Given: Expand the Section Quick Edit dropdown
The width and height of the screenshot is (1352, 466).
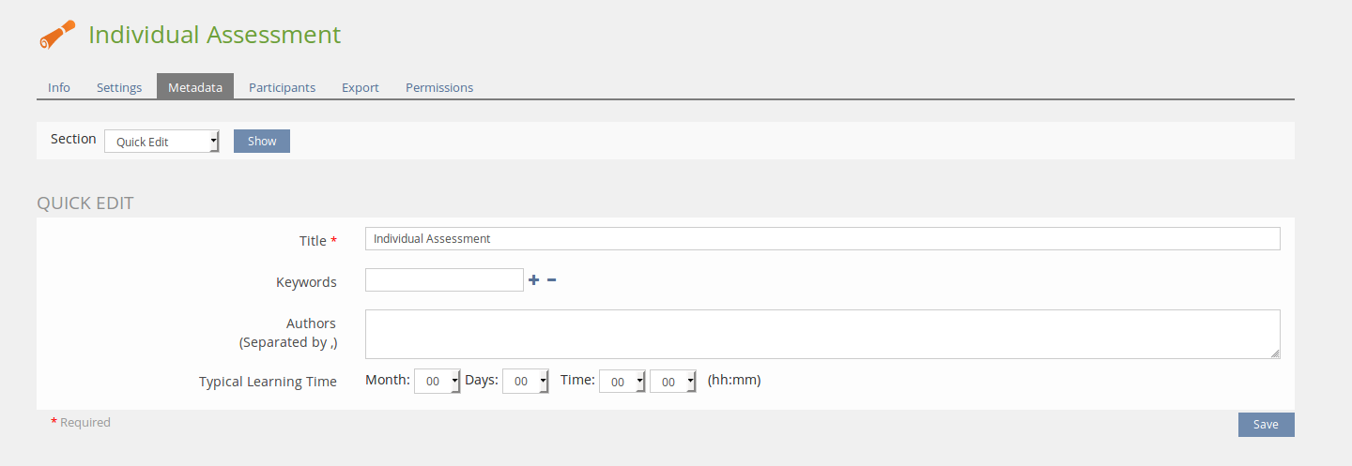Looking at the screenshot, I should click(x=161, y=142).
